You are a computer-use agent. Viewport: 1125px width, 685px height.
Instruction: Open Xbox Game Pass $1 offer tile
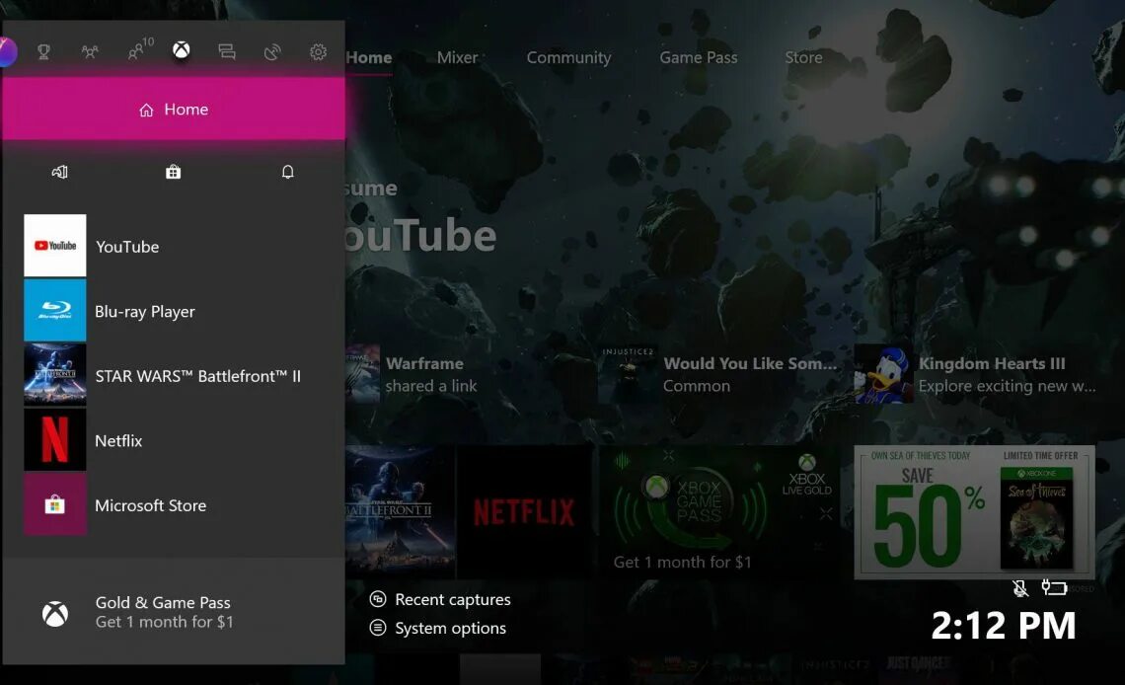(x=718, y=511)
